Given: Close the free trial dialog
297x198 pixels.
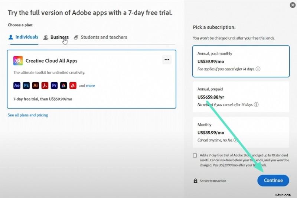Looking at the screenshot, I should [292, 5].
